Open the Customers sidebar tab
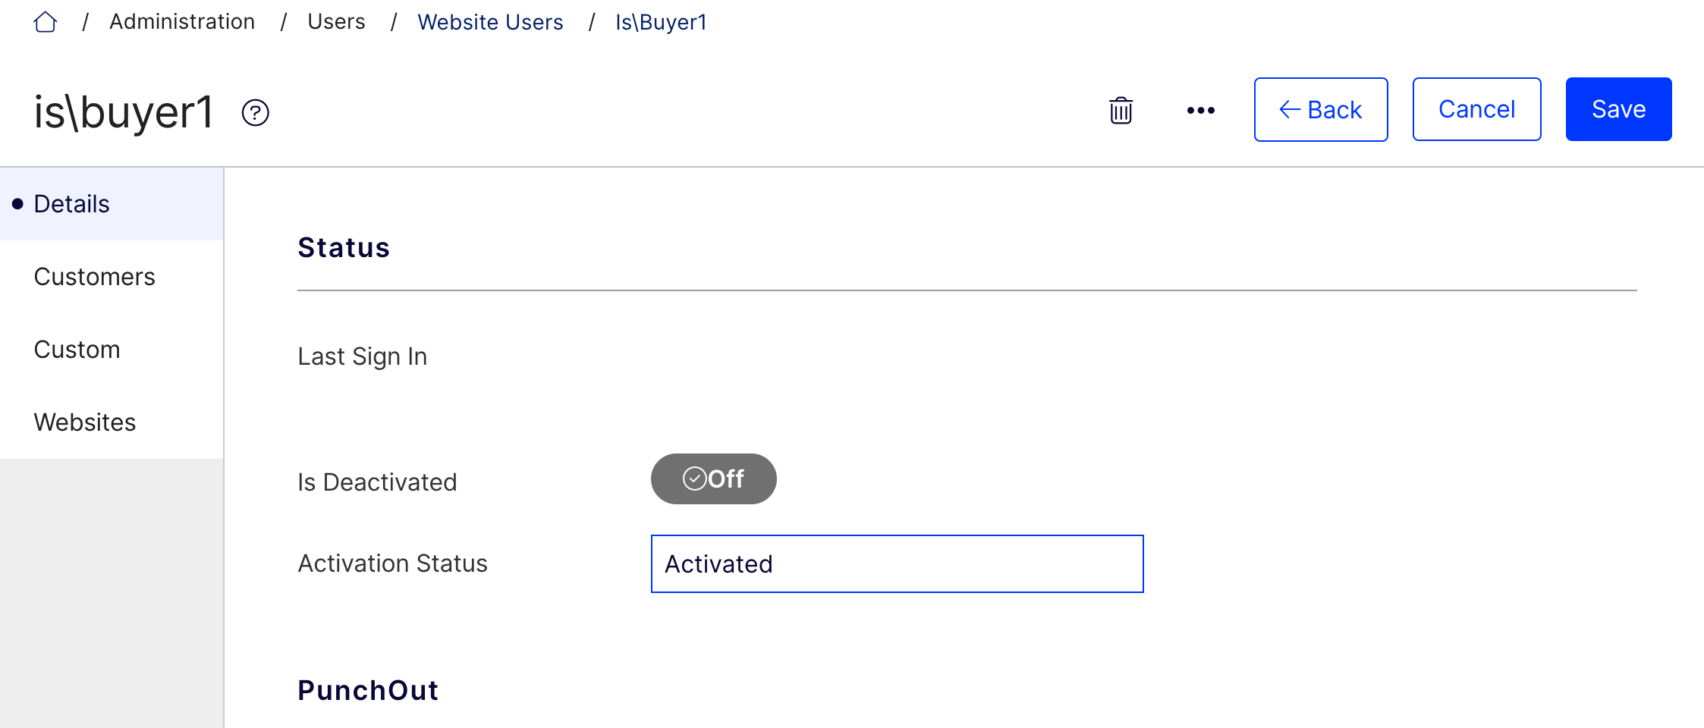1704x728 pixels. [112, 277]
